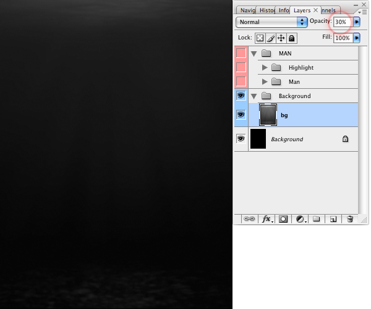Click the Fill 100% input field
Screen dimensions: 371x309
point(343,38)
